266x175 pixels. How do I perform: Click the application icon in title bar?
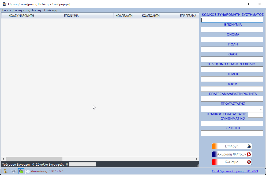pos(5,4)
